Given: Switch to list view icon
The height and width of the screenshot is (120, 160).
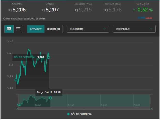Looking at the screenshot, I should (x=18, y=29).
